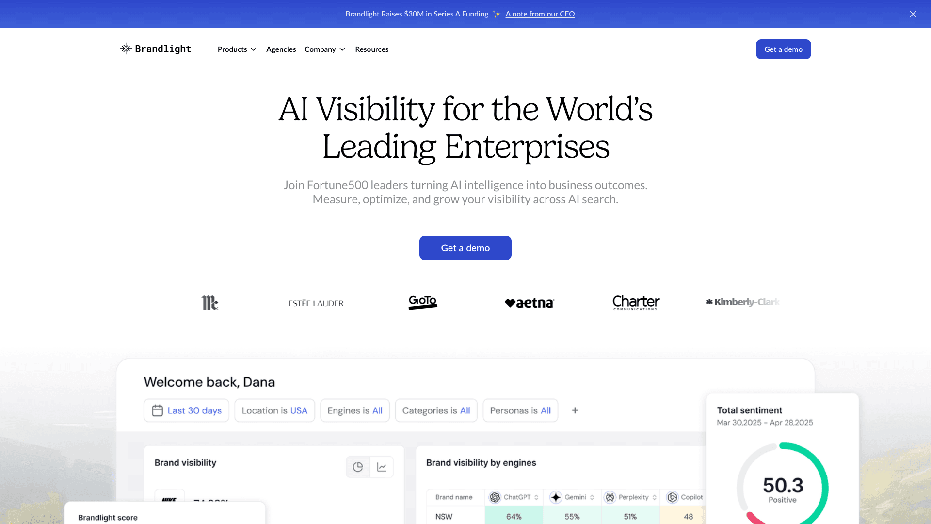Click the Copilot engine icon

[x=672, y=497]
